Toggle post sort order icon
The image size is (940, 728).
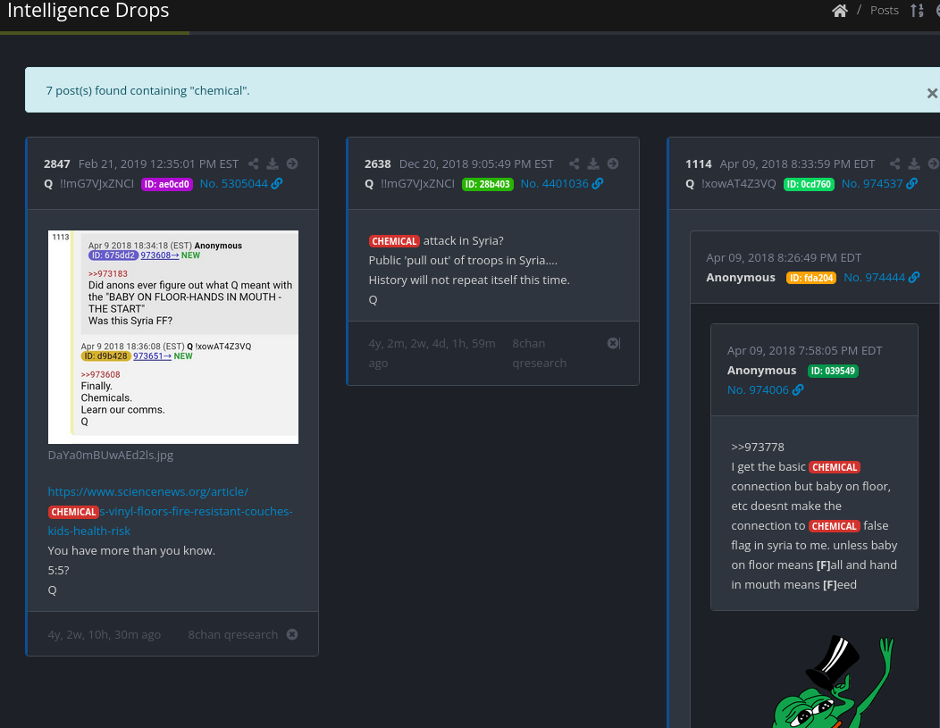coord(917,10)
